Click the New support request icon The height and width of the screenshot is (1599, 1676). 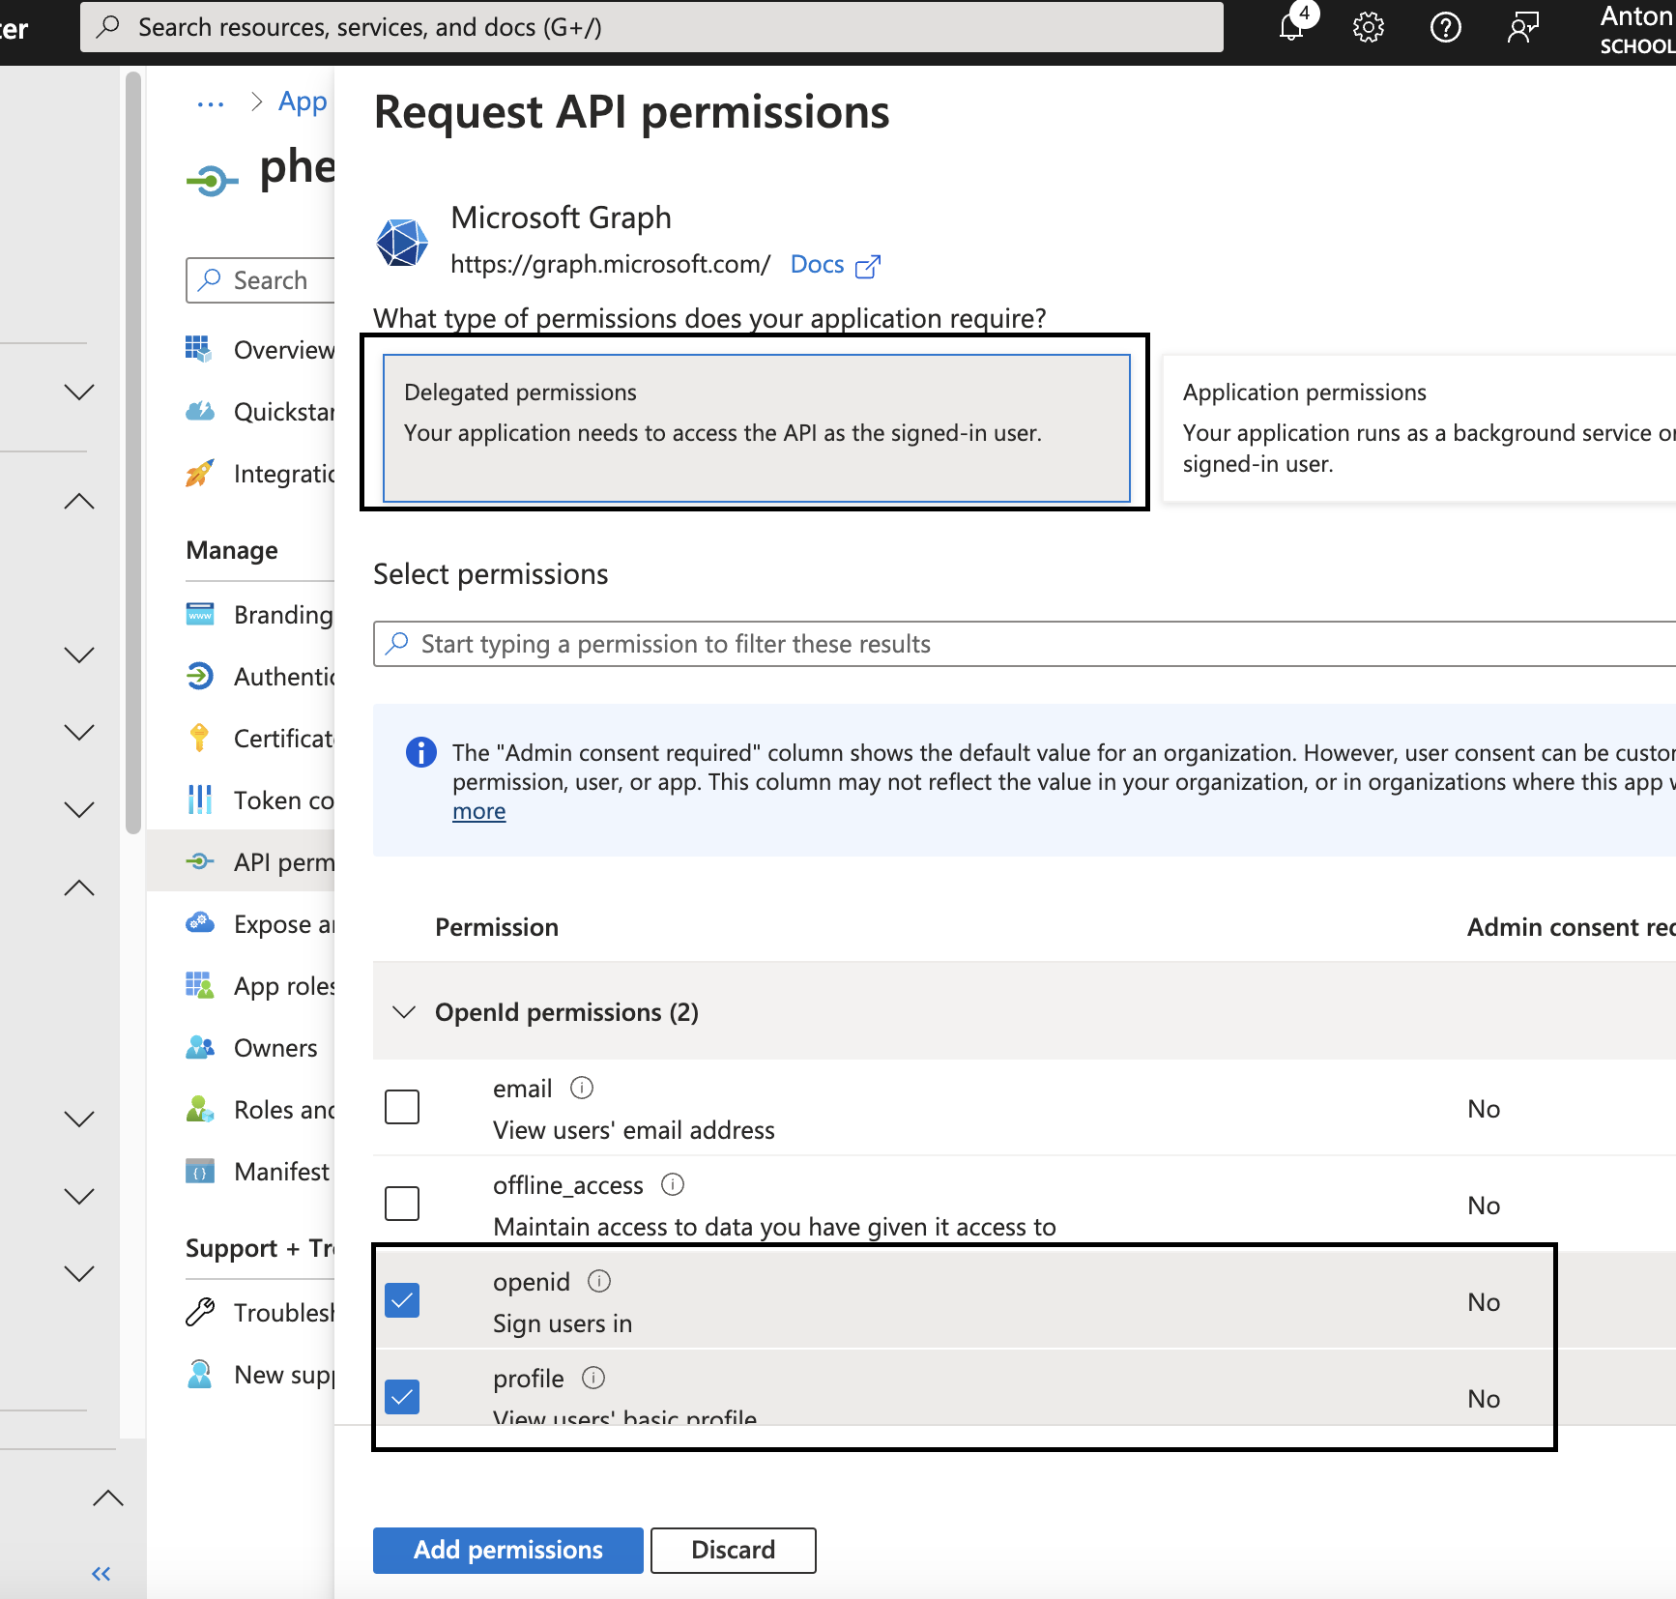199,1374
